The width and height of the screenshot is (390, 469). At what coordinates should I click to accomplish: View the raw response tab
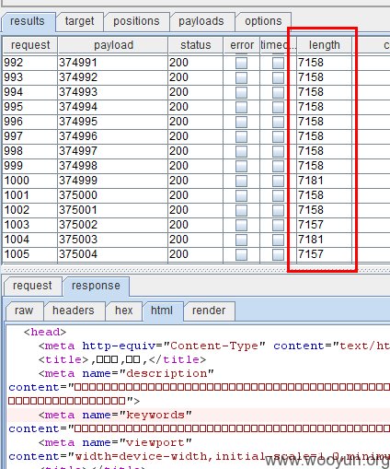click(24, 311)
